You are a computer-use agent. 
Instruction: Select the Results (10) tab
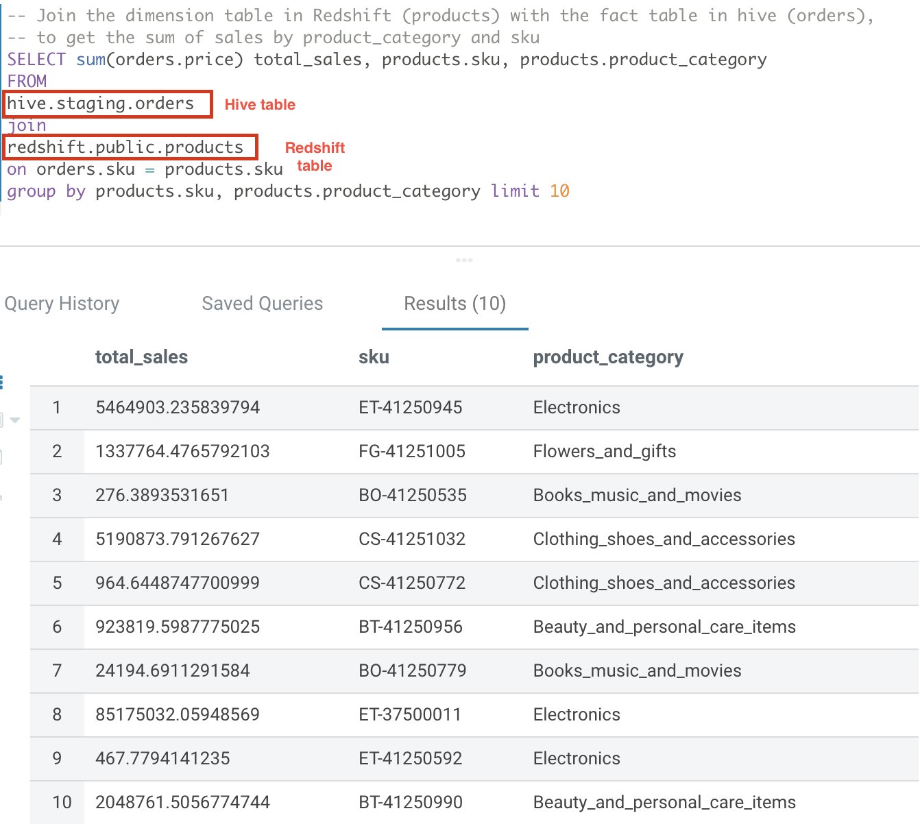pyautogui.click(x=455, y=304)
